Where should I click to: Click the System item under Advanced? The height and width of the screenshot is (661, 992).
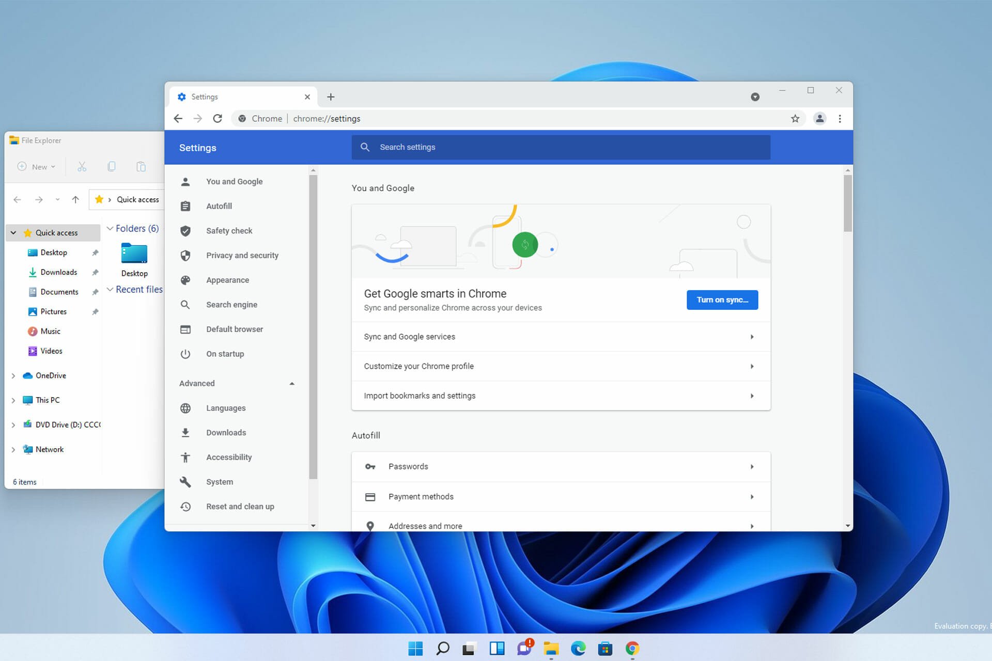(219, 481)
